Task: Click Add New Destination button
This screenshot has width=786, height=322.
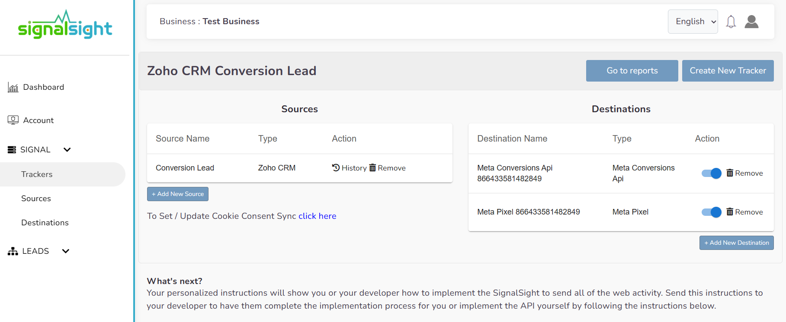Action: pos(736,243)
